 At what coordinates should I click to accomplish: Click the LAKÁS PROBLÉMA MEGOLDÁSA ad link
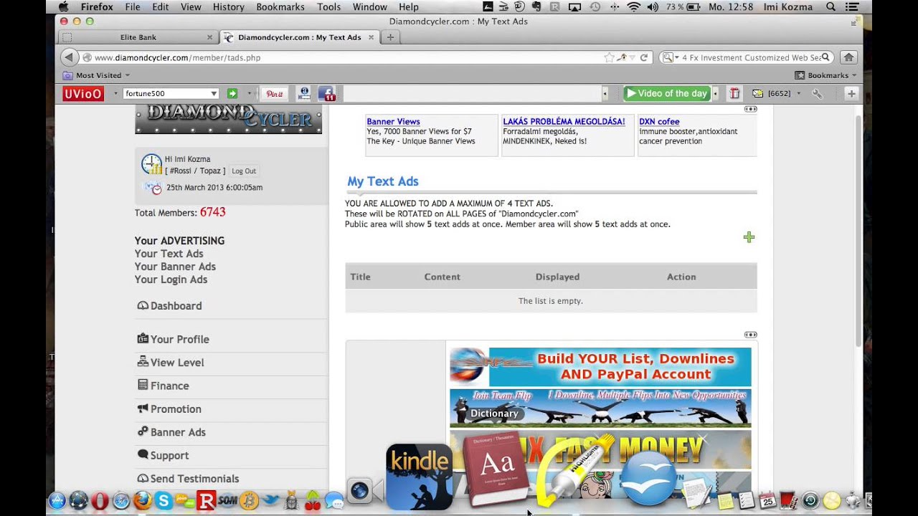click(564, 122)
